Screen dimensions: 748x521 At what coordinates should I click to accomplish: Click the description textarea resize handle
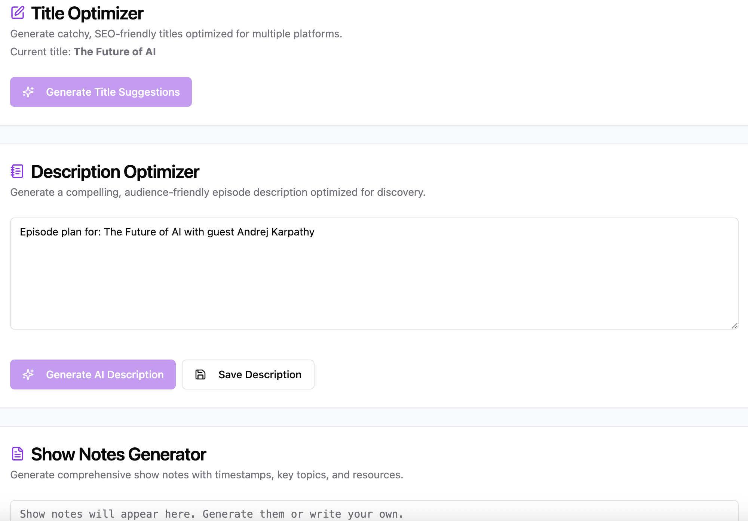tap(735, 326)
